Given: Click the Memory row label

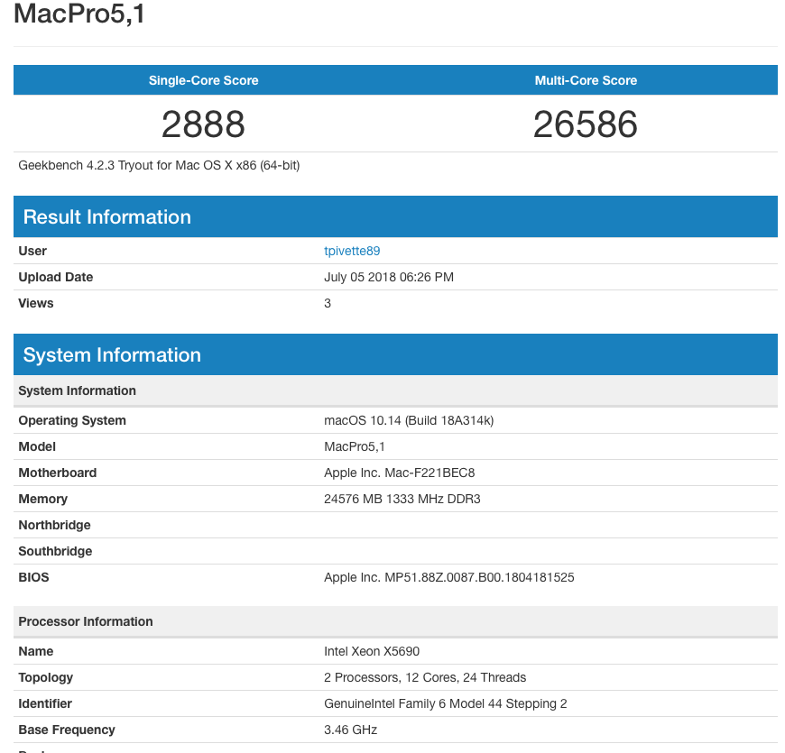Looking at the screenshot, I should point(43,499).
